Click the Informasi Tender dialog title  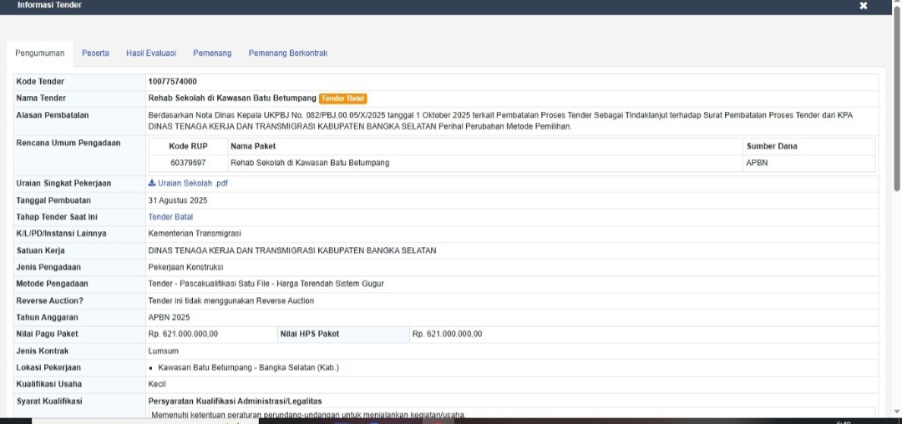click(49, 5)
